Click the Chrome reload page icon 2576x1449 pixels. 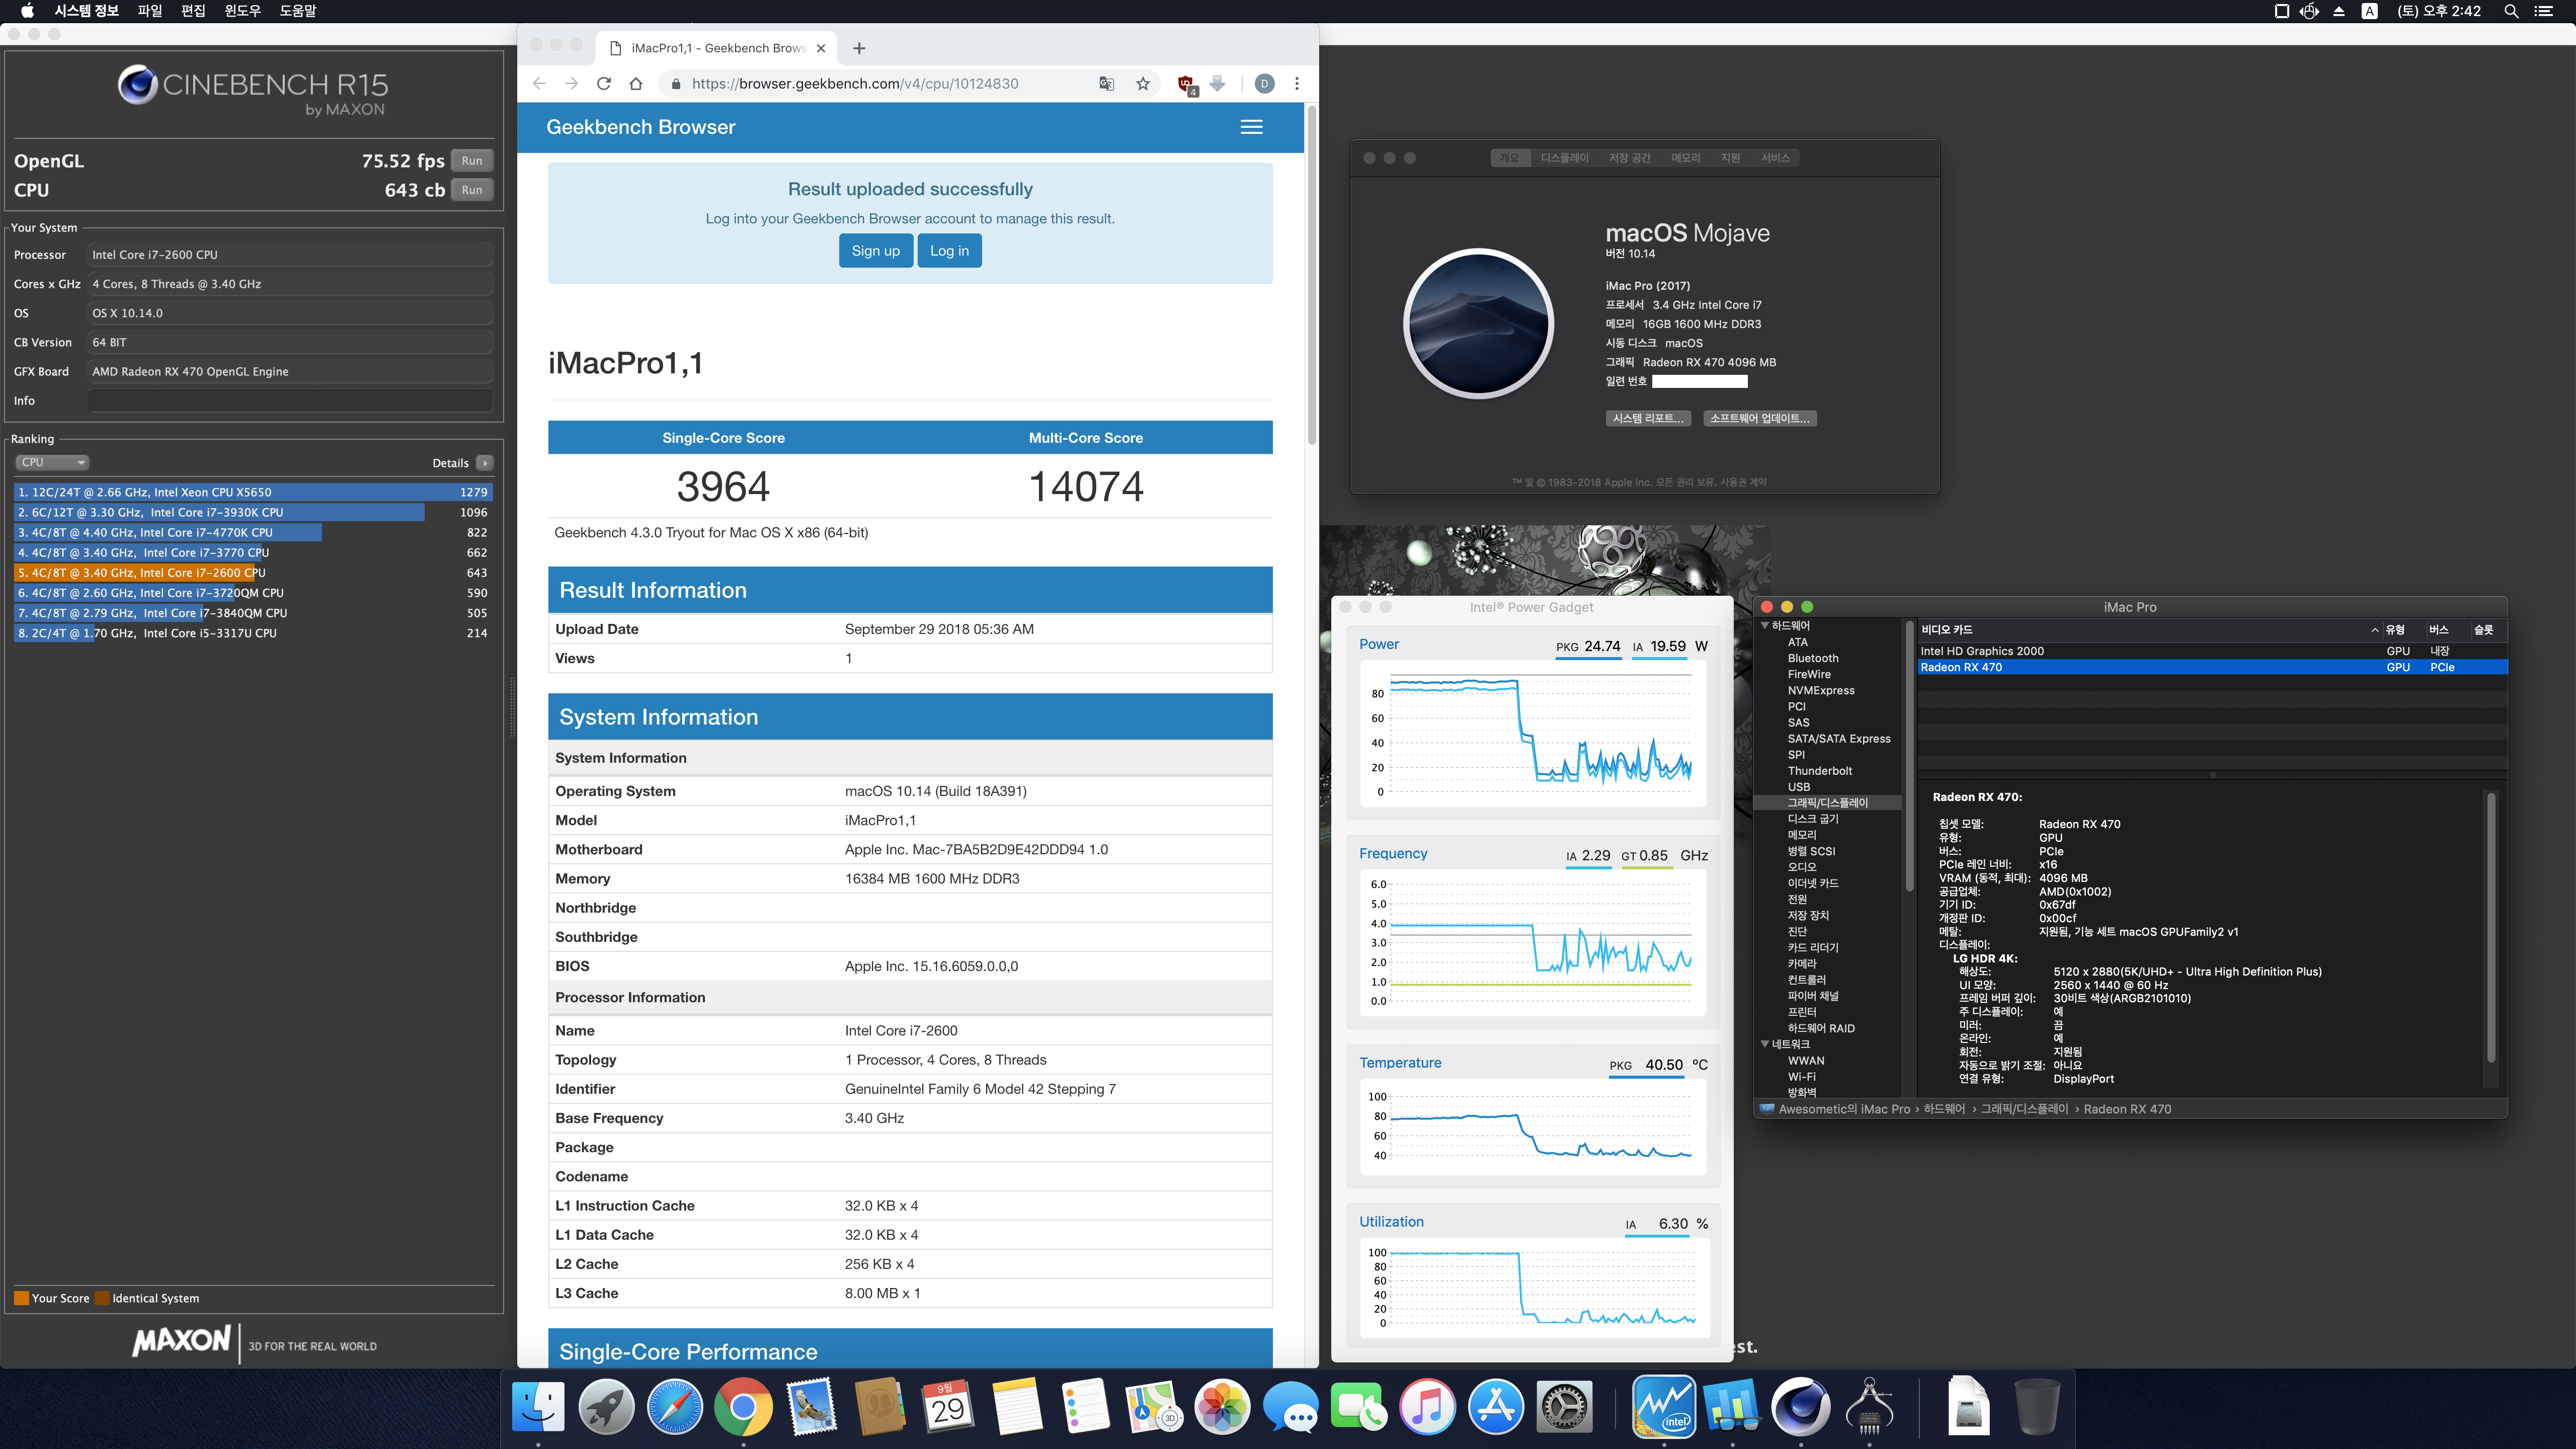[x=603, y=84]
